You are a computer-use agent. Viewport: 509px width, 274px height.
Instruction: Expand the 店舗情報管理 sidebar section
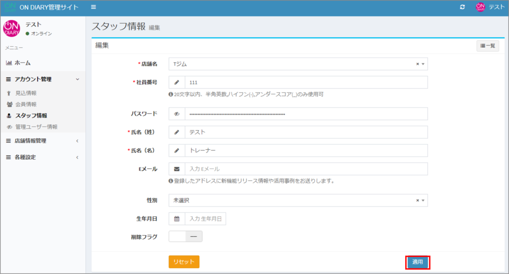(x=42, y=141)
